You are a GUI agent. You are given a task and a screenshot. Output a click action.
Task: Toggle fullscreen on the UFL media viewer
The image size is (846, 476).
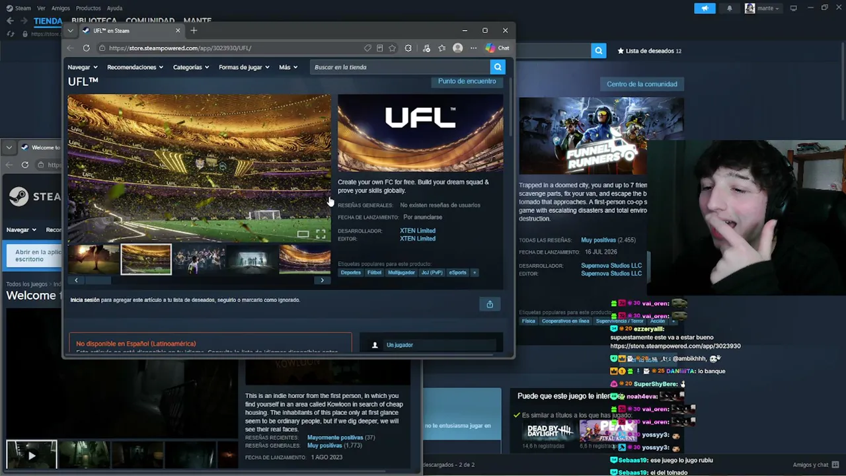[321, 234]
